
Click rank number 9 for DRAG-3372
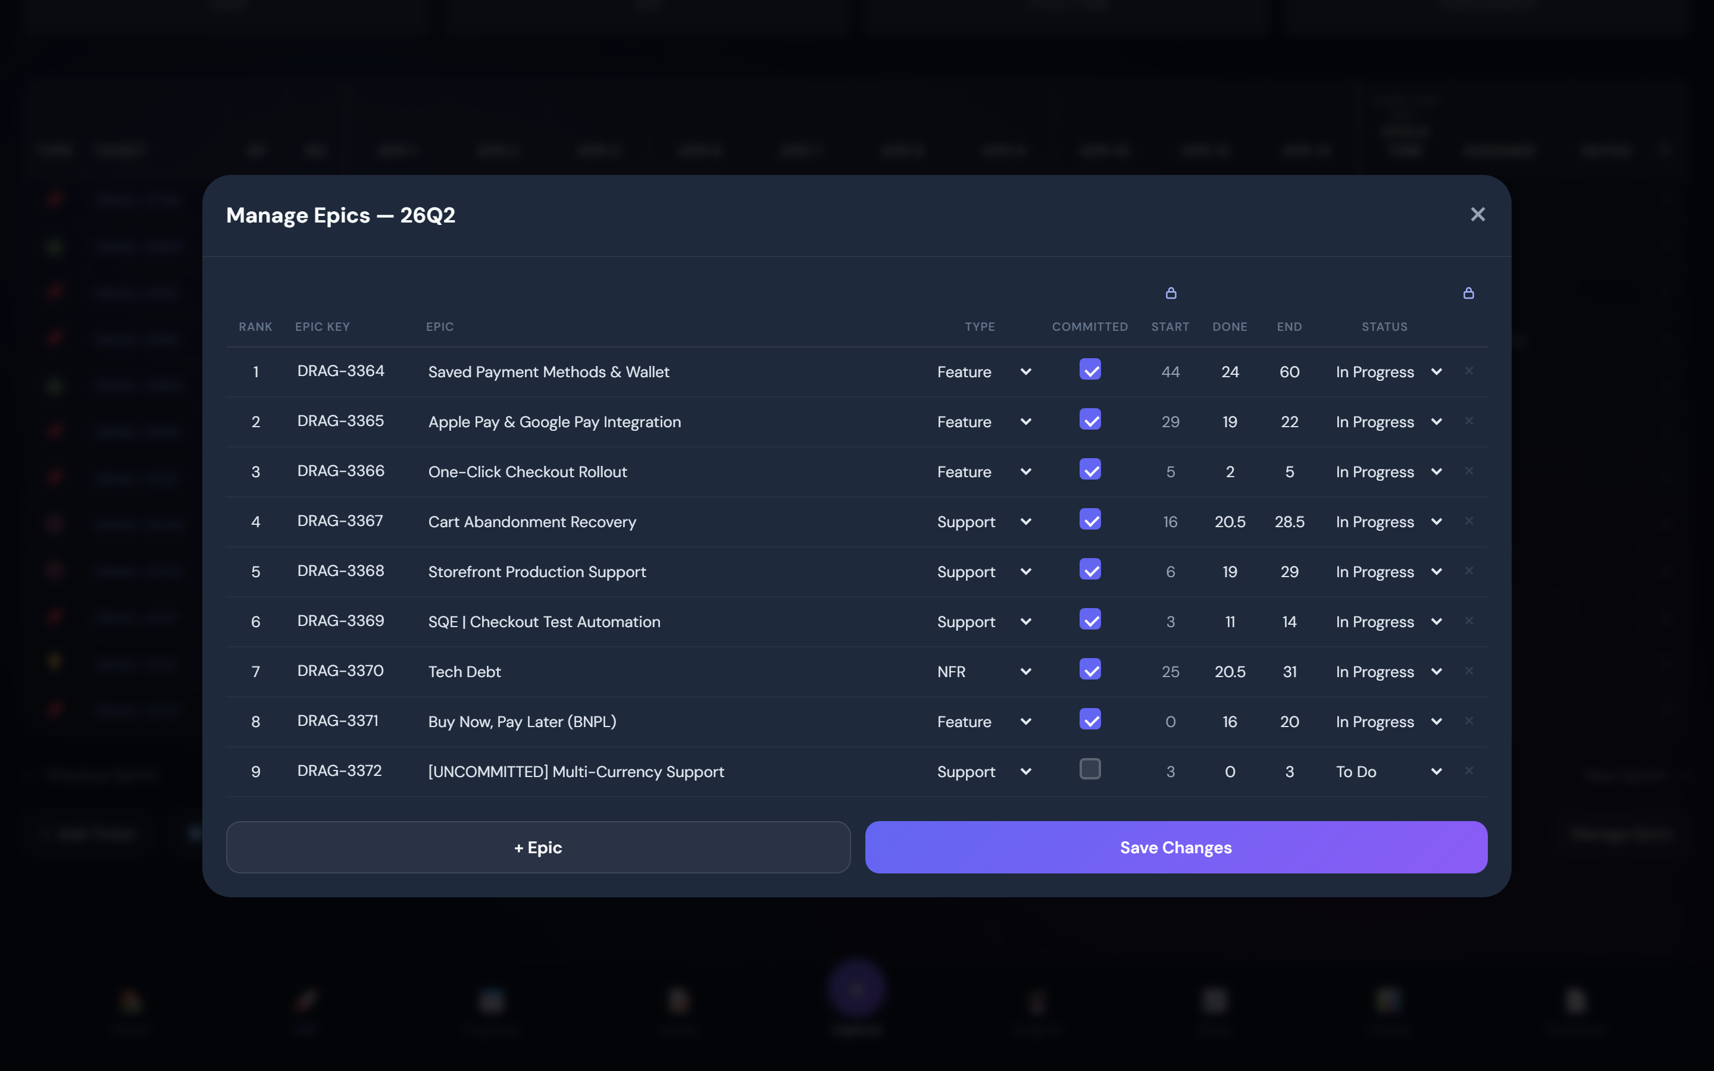point(256,771)
